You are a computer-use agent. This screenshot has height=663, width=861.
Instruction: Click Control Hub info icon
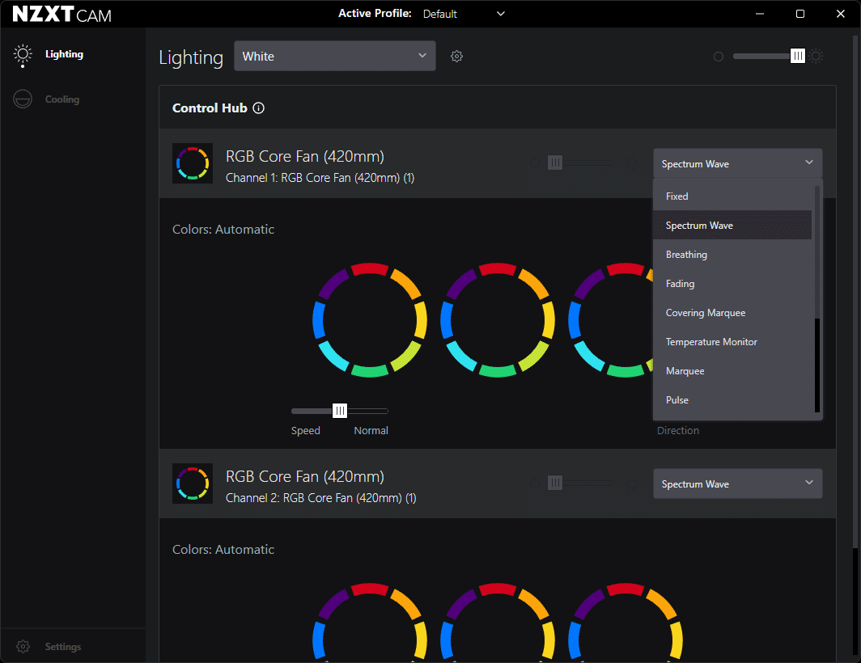[259, 108]
